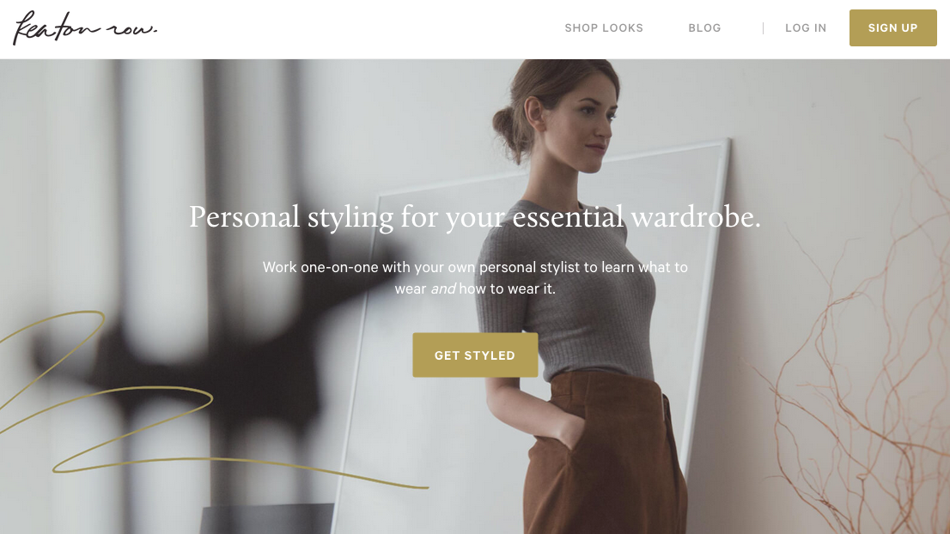Click the Keaton Row handwritten logo
The height and width of the screenshot is (534, 950).
point(85,27)
